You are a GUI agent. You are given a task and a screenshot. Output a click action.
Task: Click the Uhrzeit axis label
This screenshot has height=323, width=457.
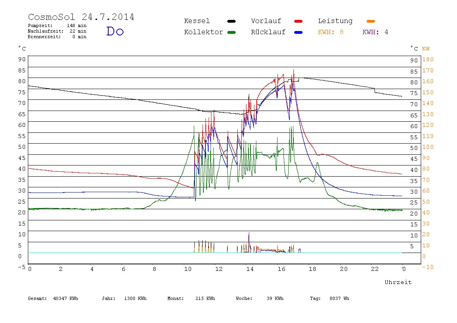point(398,282)
